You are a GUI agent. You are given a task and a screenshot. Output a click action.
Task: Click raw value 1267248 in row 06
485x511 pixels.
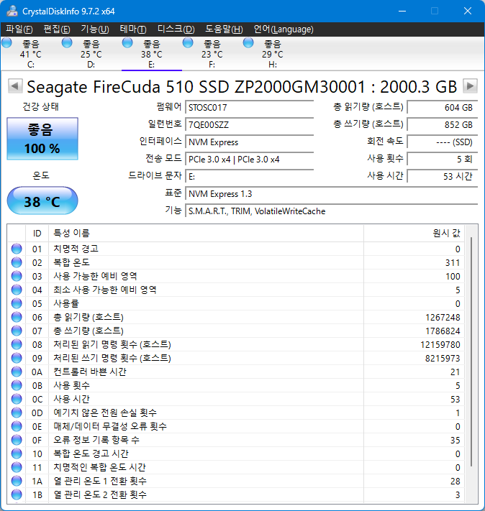pyautogui.click(x=443, y=317)
